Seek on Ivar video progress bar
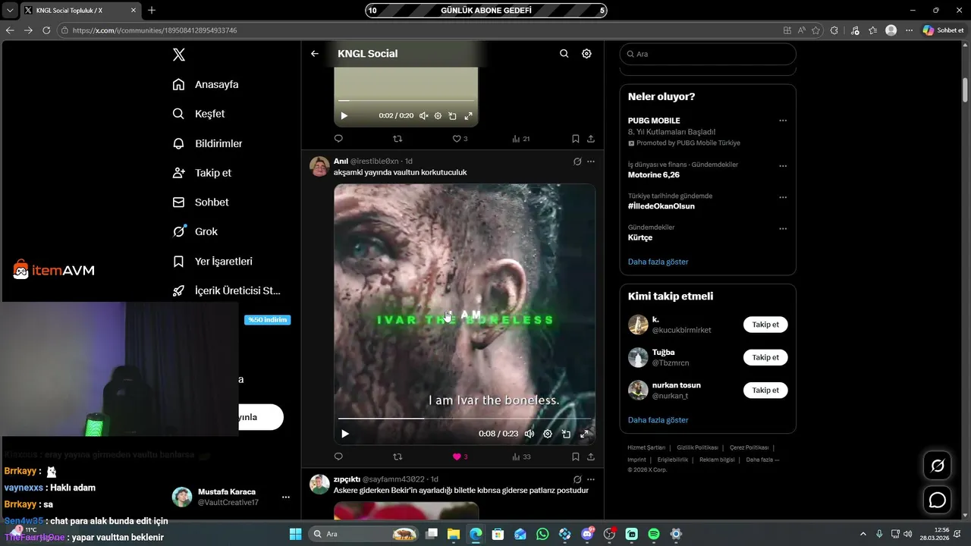 (464, 419)
